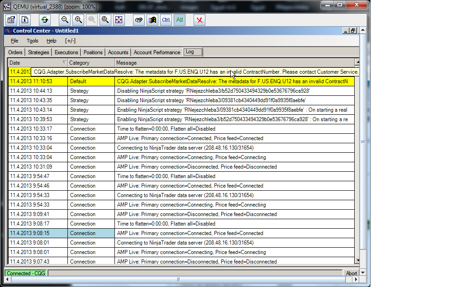Send Windows Start key icon
456x287 pixels.
(152, 20)
